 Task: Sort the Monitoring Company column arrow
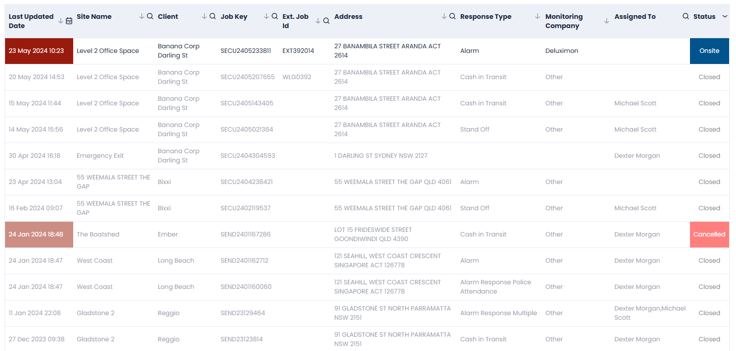coord(607,21)
